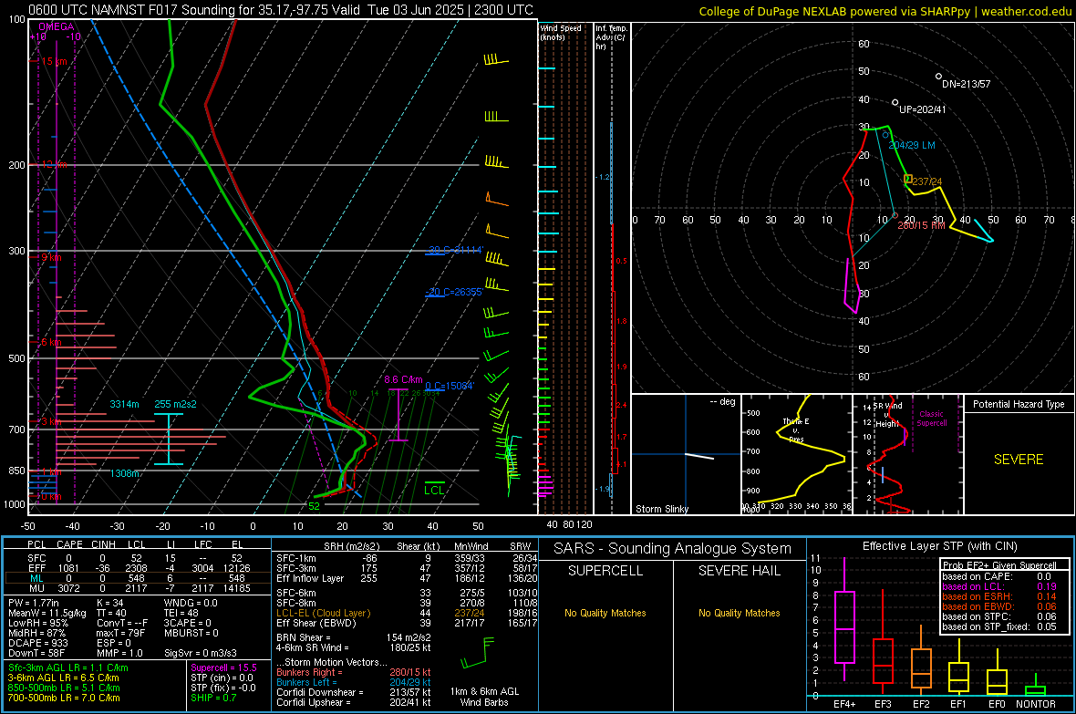Image resolution: width=1076 pixels, height=714 pixels.
Task: Click No Quality Matches under SUPERCELL
Action: point(605,613)
